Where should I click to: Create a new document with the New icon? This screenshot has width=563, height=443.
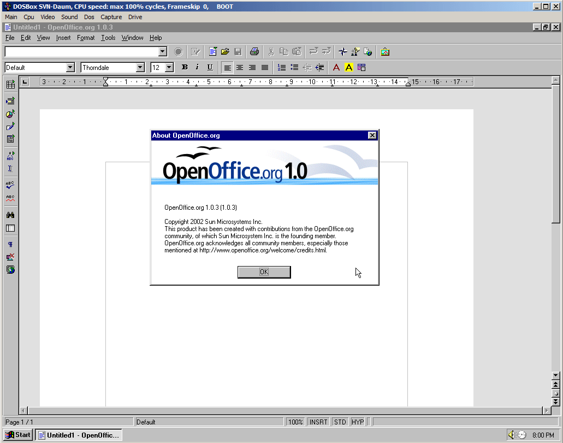[212, 52]
